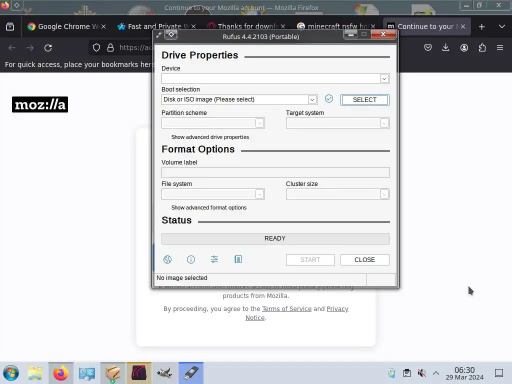Open Save to Pocket in Firefox toolbar
512x384 pixels.
428,47
